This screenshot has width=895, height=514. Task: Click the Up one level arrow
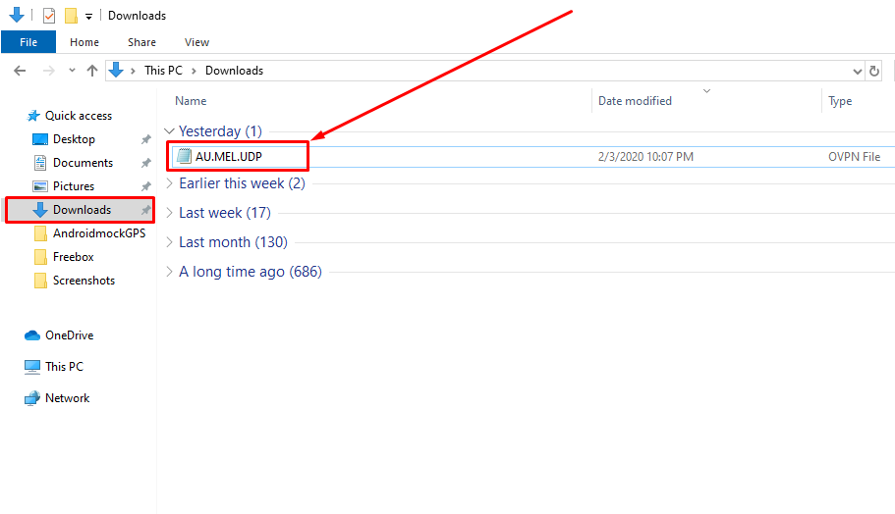coord(92,71)
